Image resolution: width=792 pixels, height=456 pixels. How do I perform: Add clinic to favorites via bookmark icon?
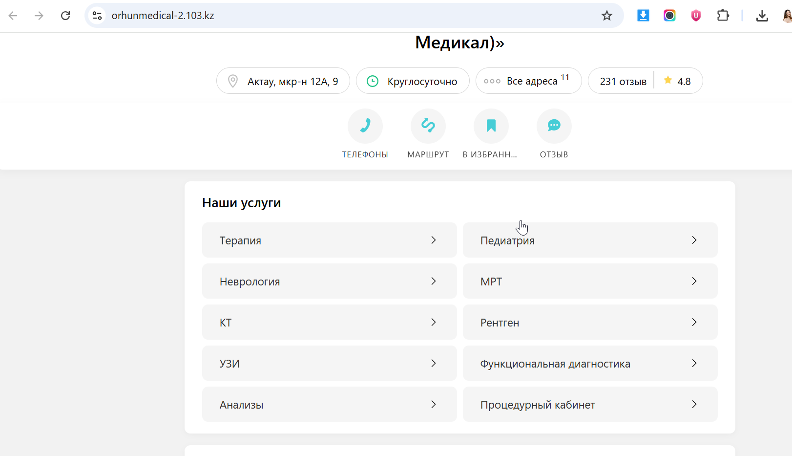coord(491,126)
